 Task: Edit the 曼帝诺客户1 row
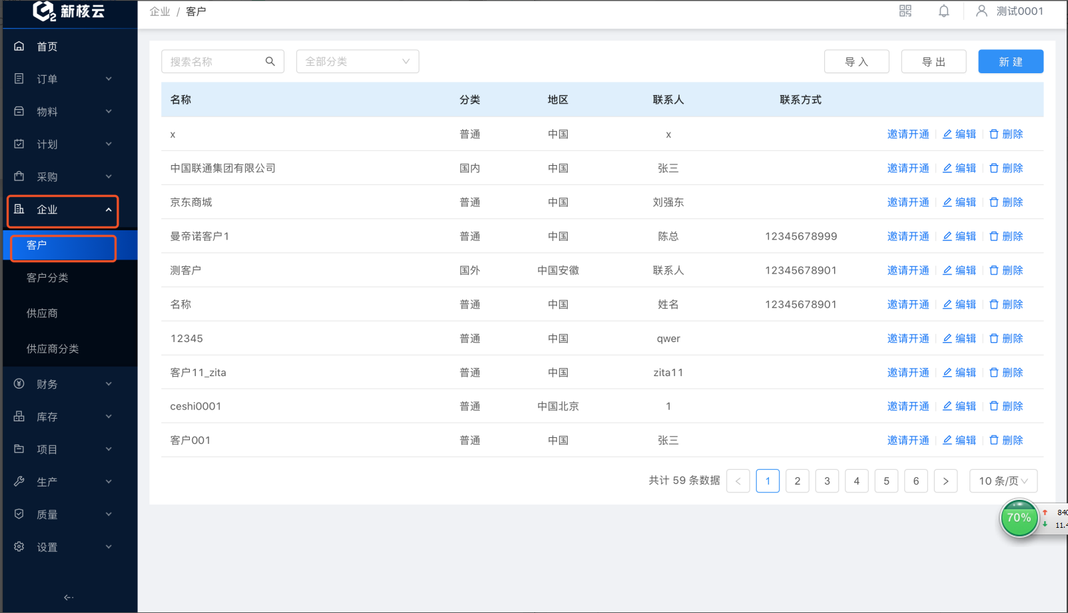[959, 236]
